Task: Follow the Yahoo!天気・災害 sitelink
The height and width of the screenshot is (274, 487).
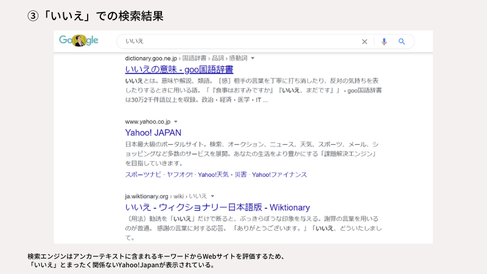Action: click(x=222, y=175)
